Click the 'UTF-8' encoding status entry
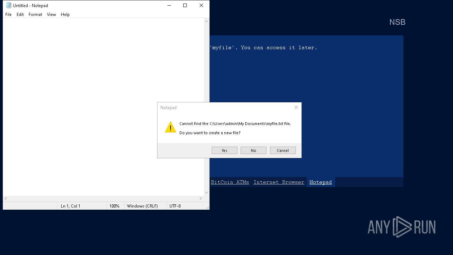Screen dimensions: 453x255 175,206
